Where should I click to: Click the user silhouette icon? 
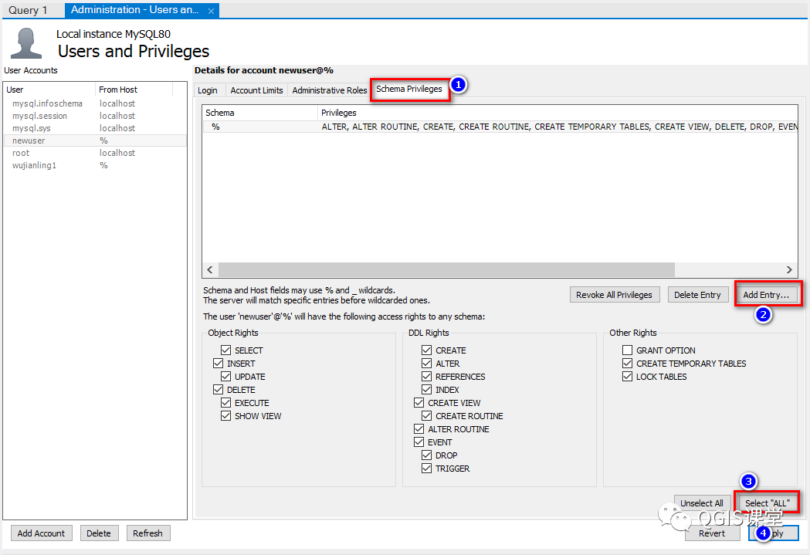25,43
